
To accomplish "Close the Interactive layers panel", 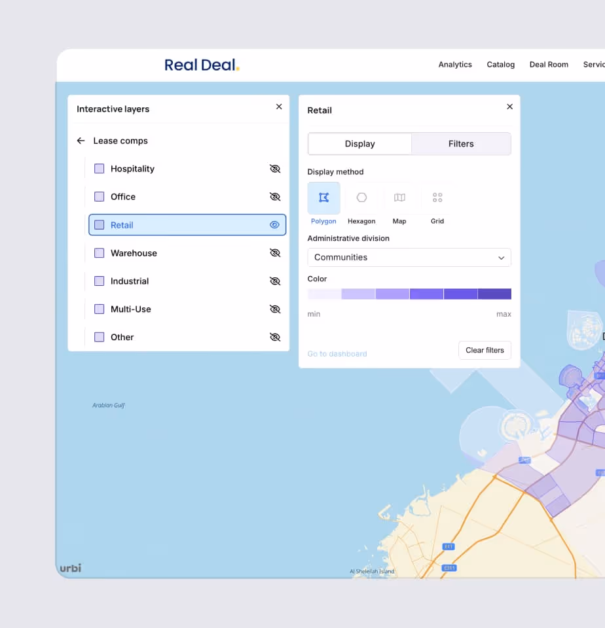I will (279, 107).
